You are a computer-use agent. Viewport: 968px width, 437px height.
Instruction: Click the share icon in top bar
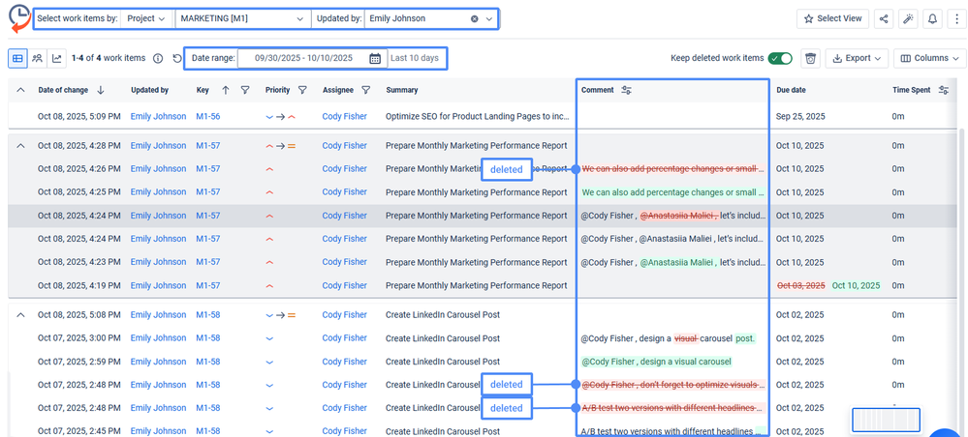coord(883,18)
